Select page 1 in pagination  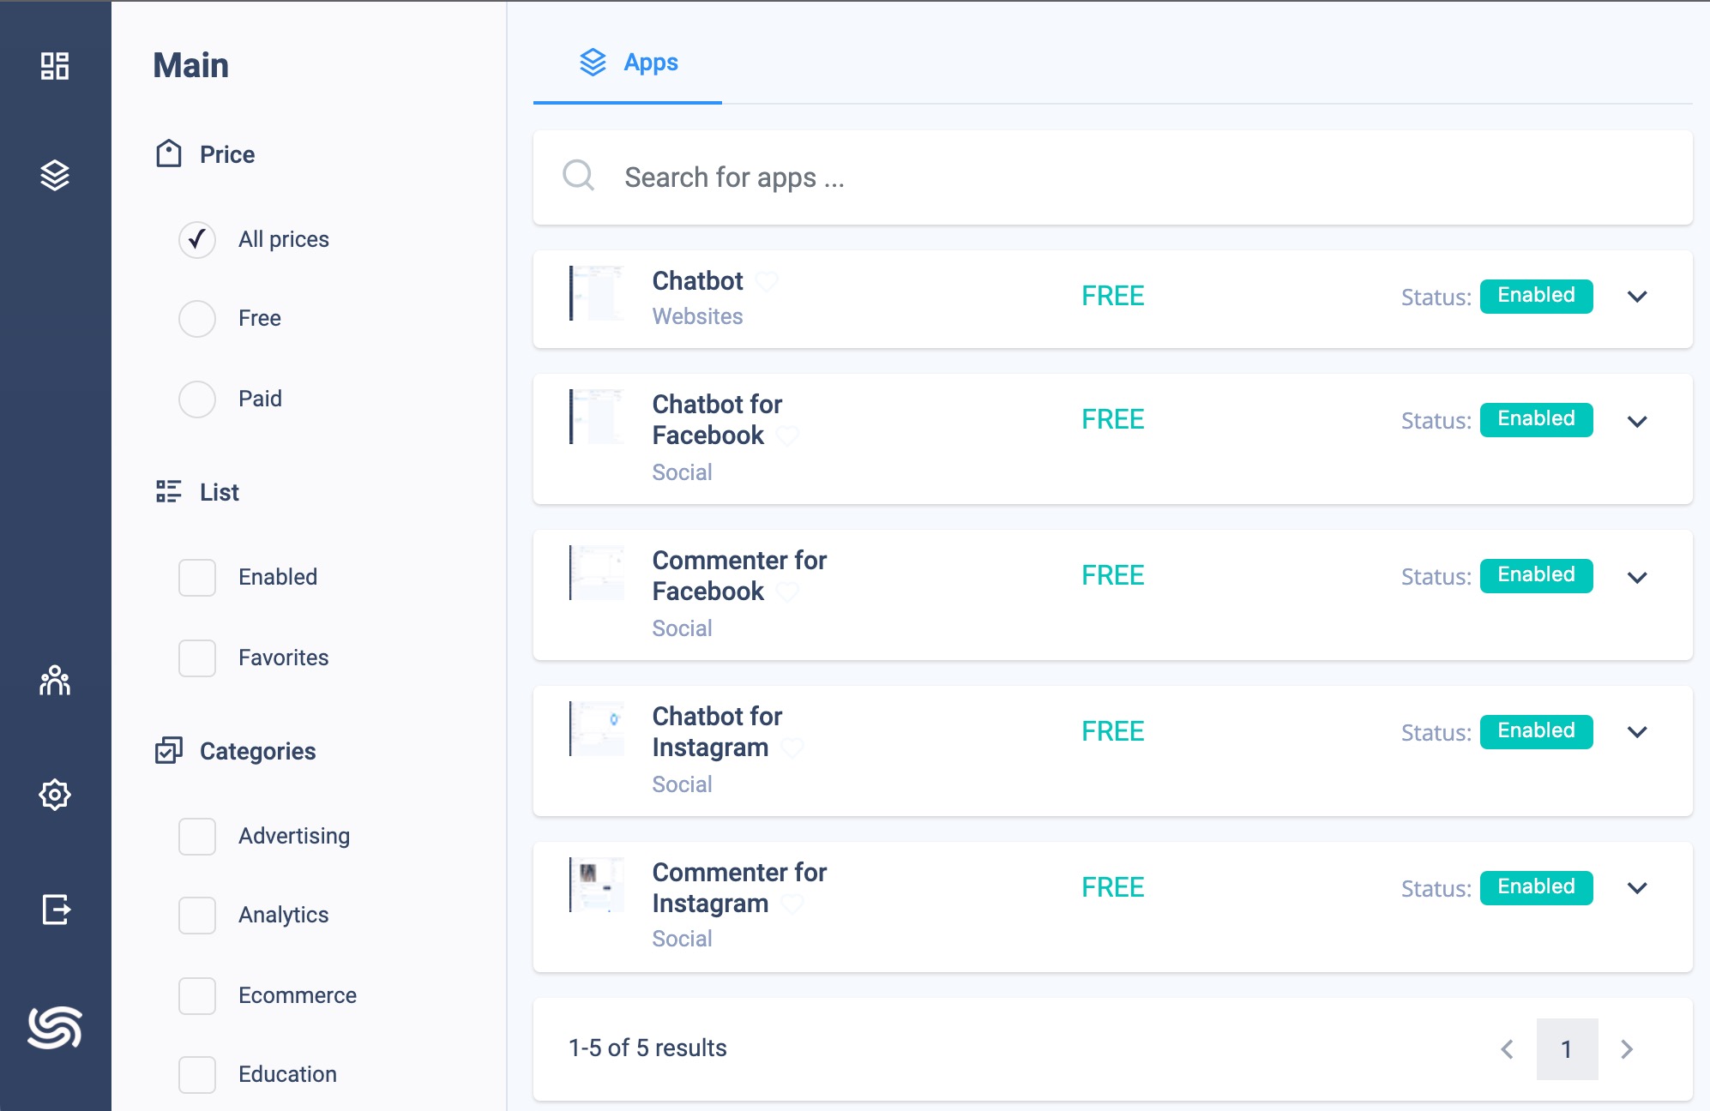1567,1049
